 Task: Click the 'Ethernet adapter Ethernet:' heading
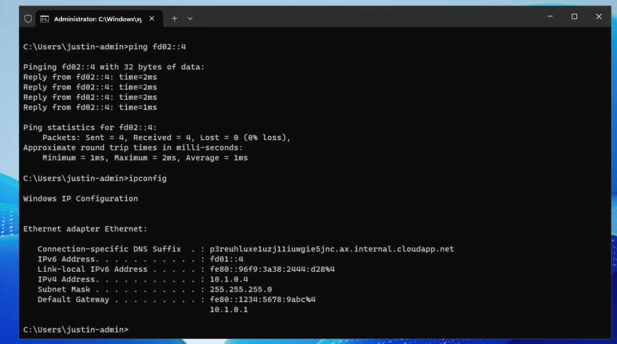[x=85, y=229]
